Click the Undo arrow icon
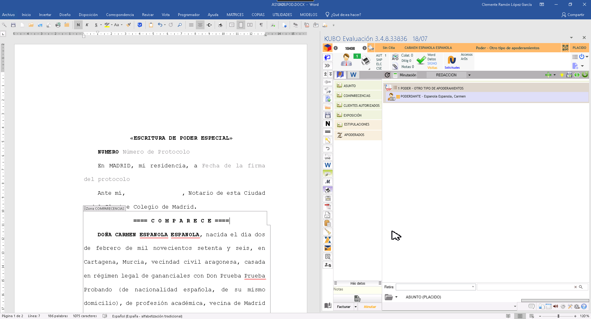The height and width of the screenshot is (319, 591). click(160, 25)
